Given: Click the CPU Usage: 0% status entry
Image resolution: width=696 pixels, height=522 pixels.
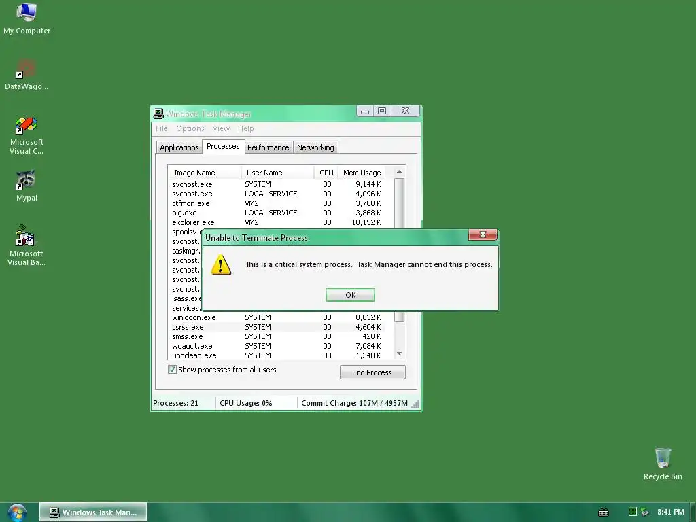Looking at the screenshot, I should 246,403.
